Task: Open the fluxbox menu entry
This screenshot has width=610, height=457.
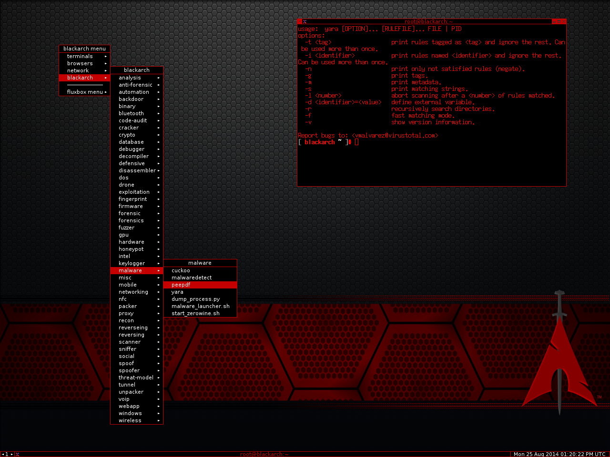Action: coord(84,92)
